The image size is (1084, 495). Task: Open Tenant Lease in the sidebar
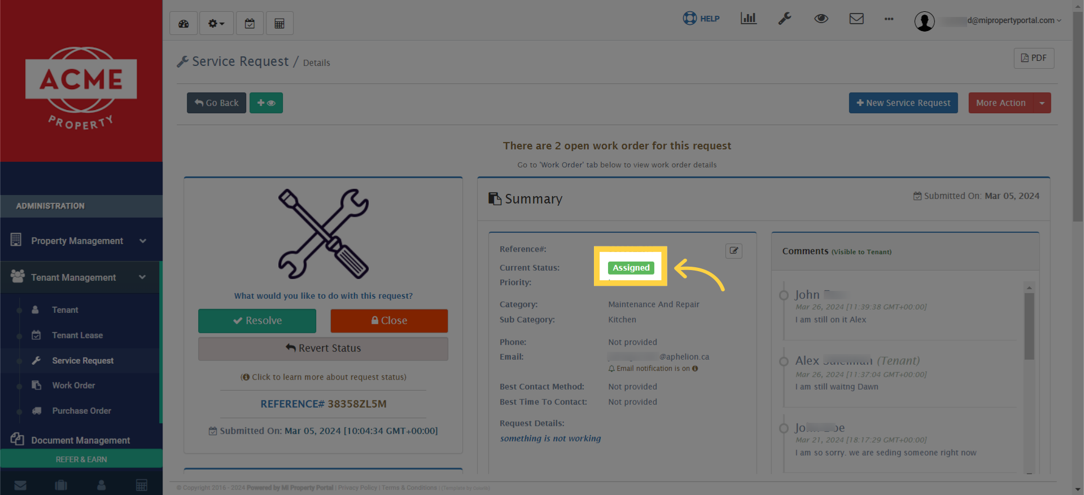tap(77, 335)
